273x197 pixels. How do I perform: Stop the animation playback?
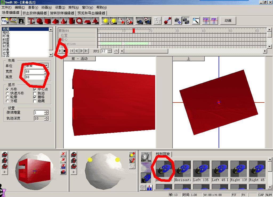point(65,51)
